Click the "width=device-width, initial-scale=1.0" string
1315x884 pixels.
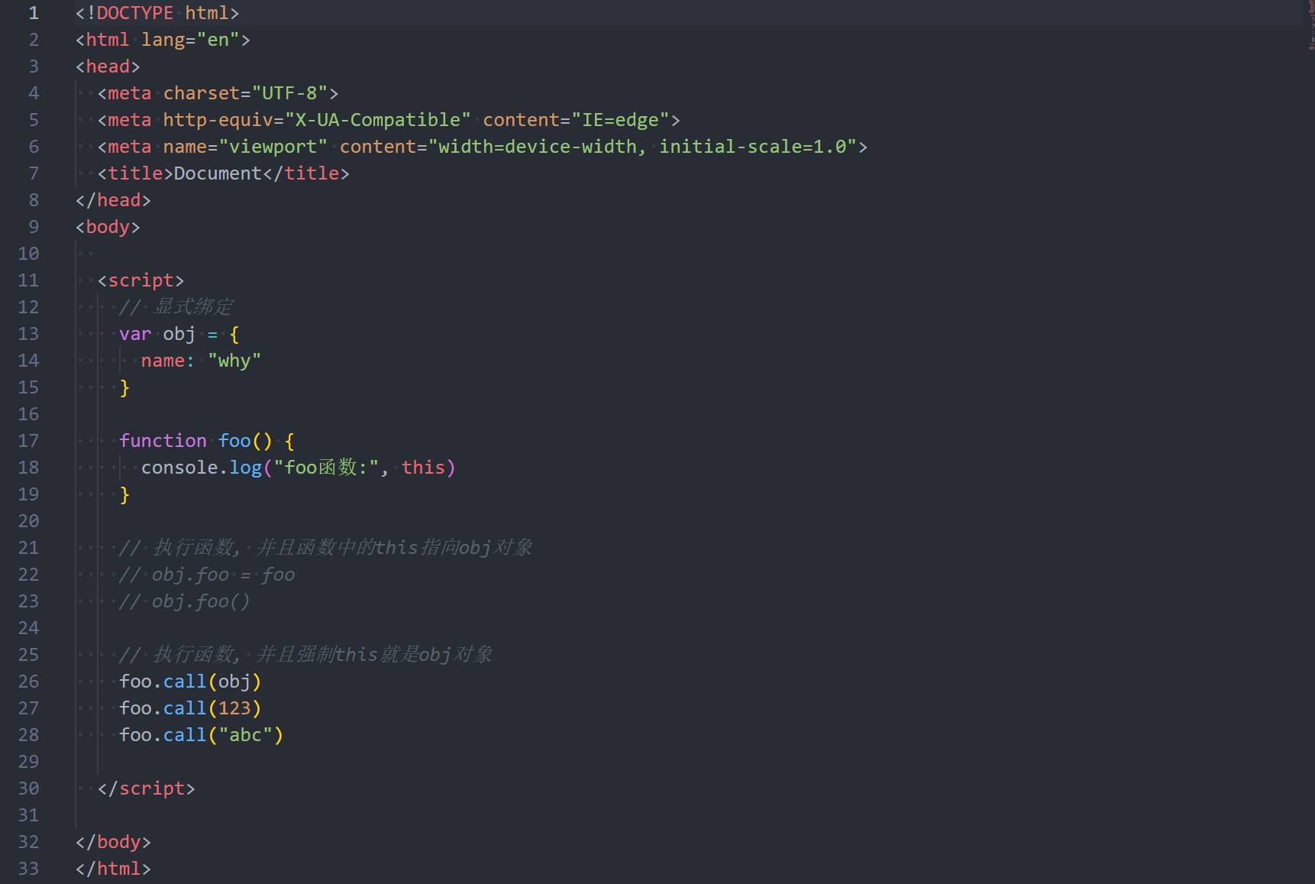(642, 147)
